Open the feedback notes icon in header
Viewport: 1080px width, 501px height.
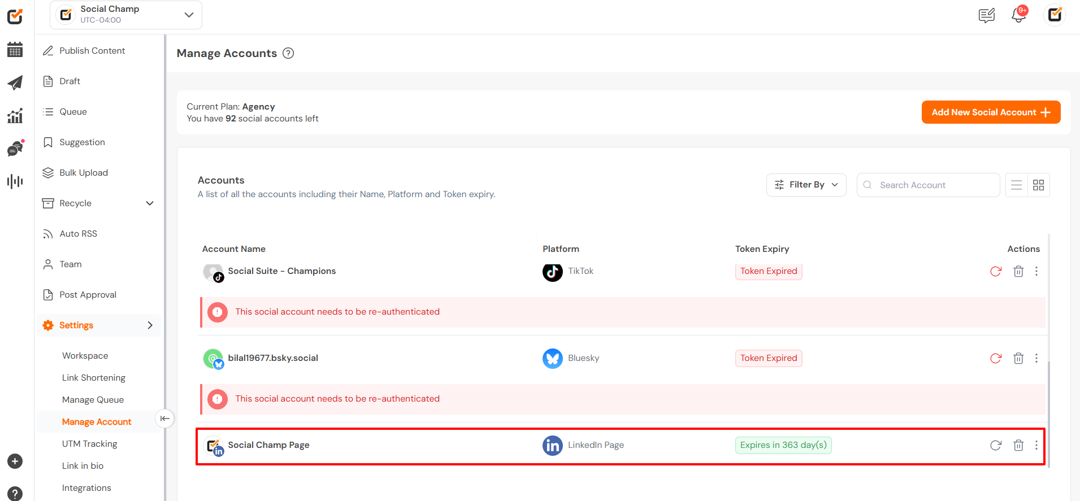(987, 15)
